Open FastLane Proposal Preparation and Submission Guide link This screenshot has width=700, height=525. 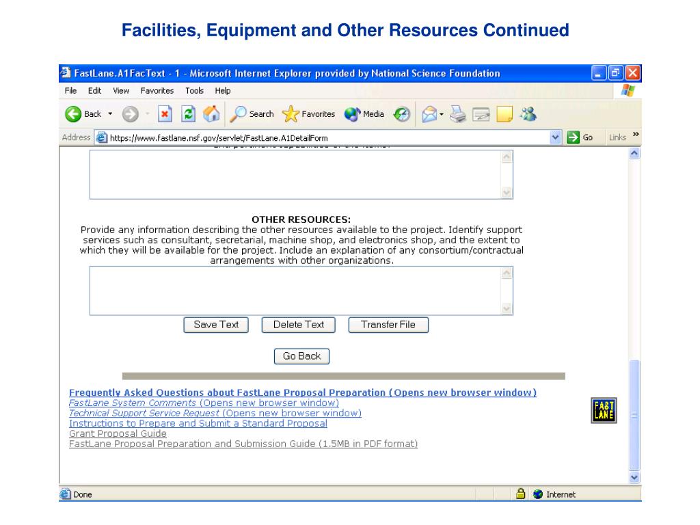pyautogui.click(x=243, y=444)
